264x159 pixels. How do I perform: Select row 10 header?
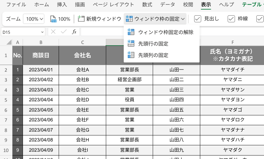(x=6, y=150)
